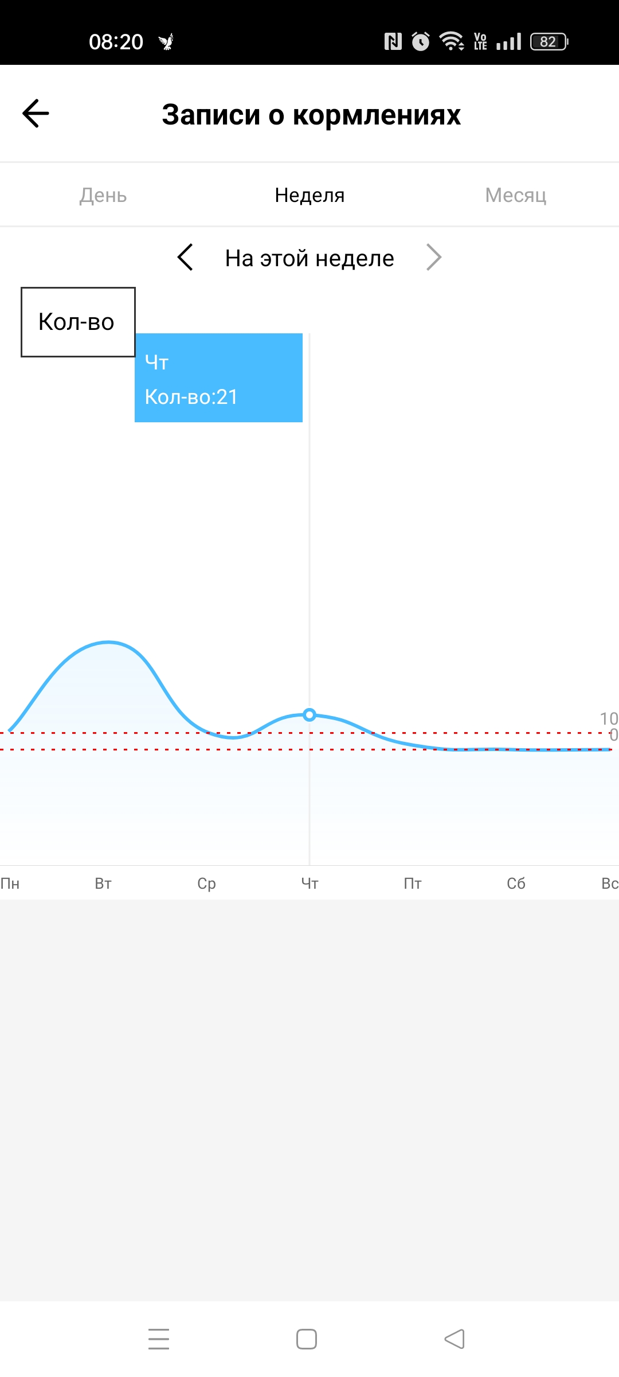Tap the Пт label on chart axis
The width and height of the screenshot is (619, 1377).
[413, 884]
